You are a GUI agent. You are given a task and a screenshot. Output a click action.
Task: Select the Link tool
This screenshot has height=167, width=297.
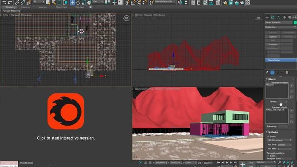coord(17,2)
